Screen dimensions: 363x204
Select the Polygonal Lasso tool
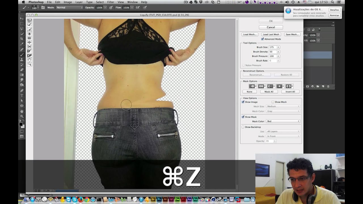click(x=22, y=29)
